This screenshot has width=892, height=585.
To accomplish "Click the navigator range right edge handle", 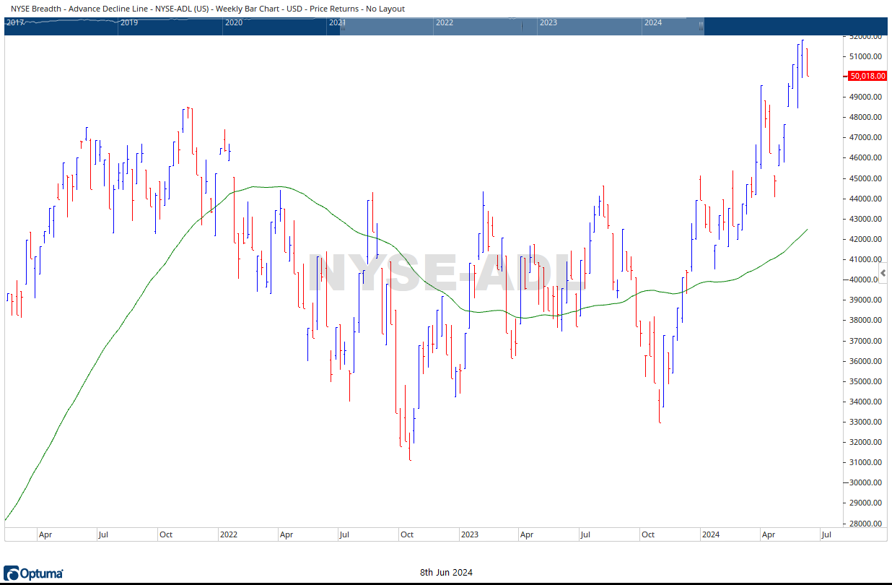I will tap(701, 26).
